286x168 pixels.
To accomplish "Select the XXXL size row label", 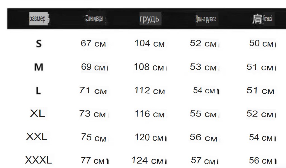I will point(38,160).
